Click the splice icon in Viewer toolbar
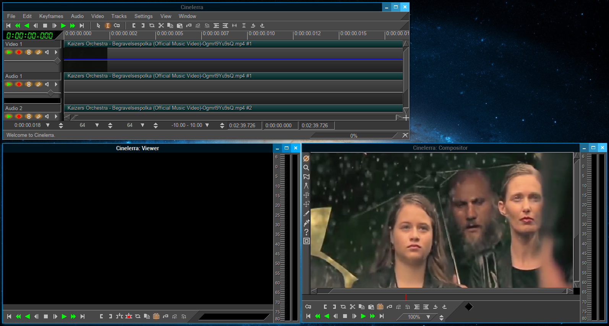The height and width of the screenshot is (326, 609). click(x=120, y=316)
